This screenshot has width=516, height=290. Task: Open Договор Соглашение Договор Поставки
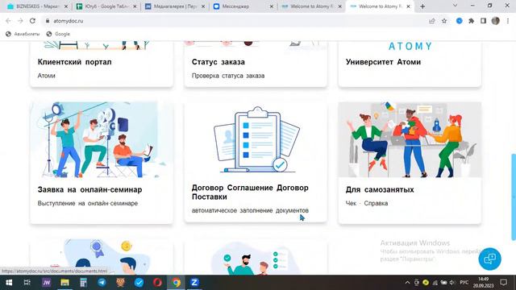(x=250, y=192)
